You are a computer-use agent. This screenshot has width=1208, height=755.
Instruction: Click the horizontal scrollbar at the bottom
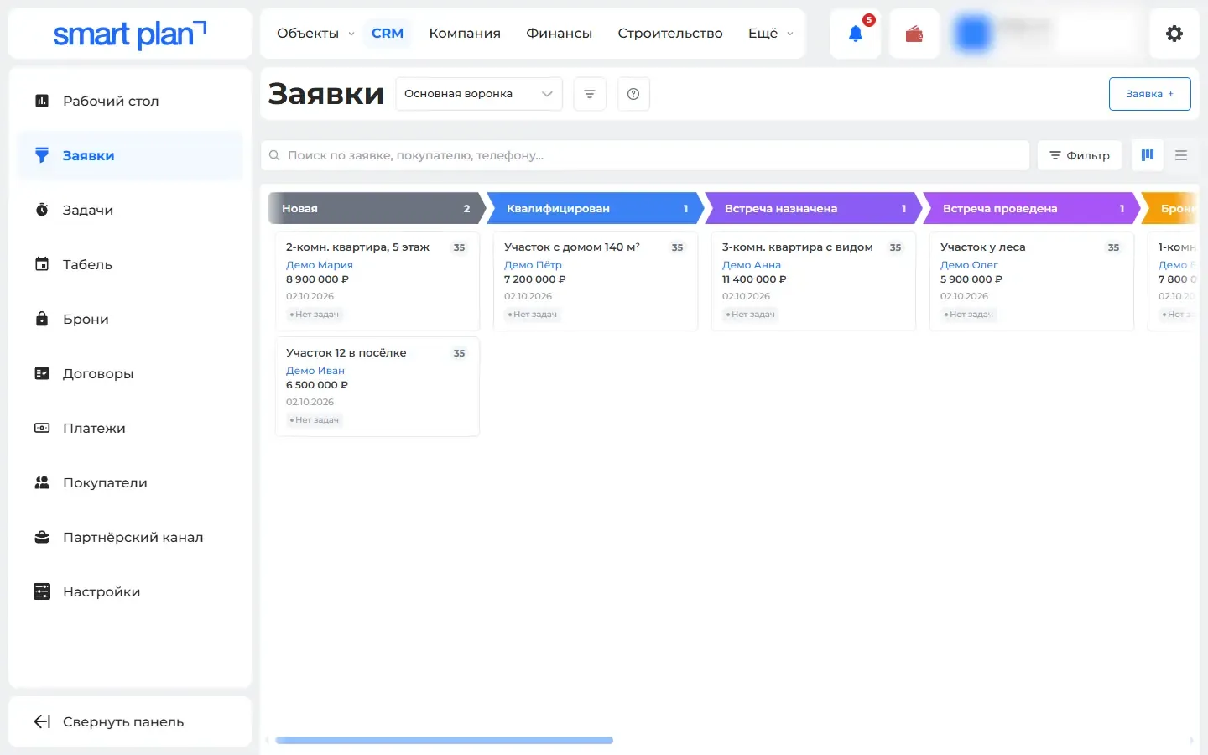tap(444, 740)
